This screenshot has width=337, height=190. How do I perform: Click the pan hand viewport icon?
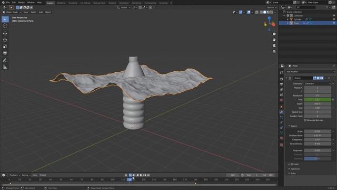coord(274,40)
